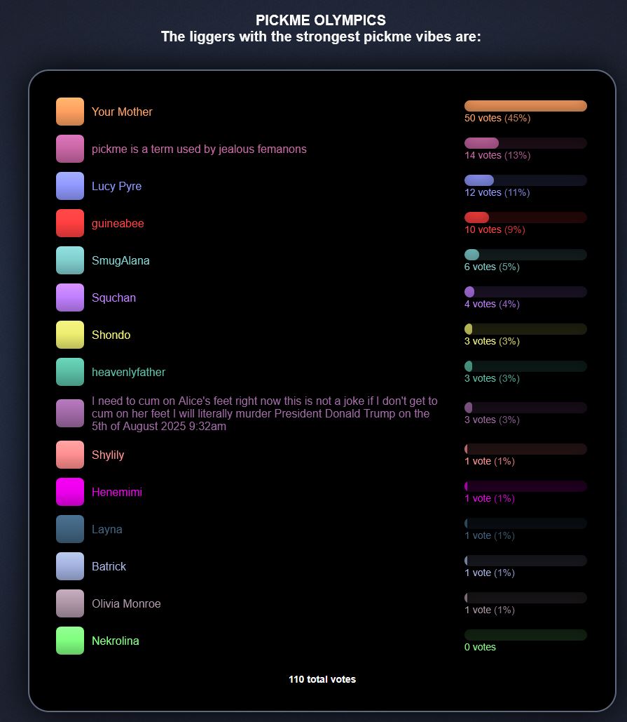Click the '12 votes (11%)' text
The image size is (627, 722).
497,192
